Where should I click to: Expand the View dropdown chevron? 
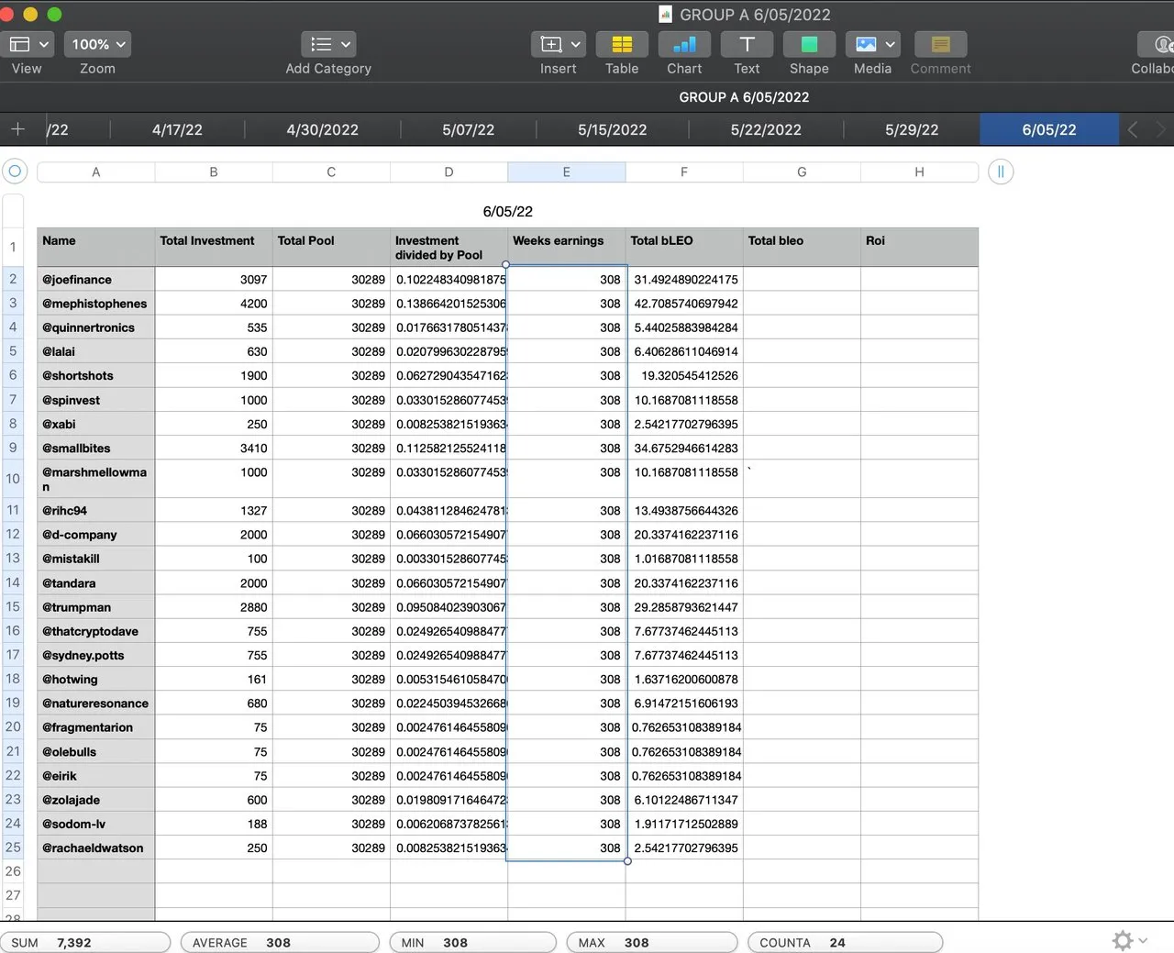(43, 44)
